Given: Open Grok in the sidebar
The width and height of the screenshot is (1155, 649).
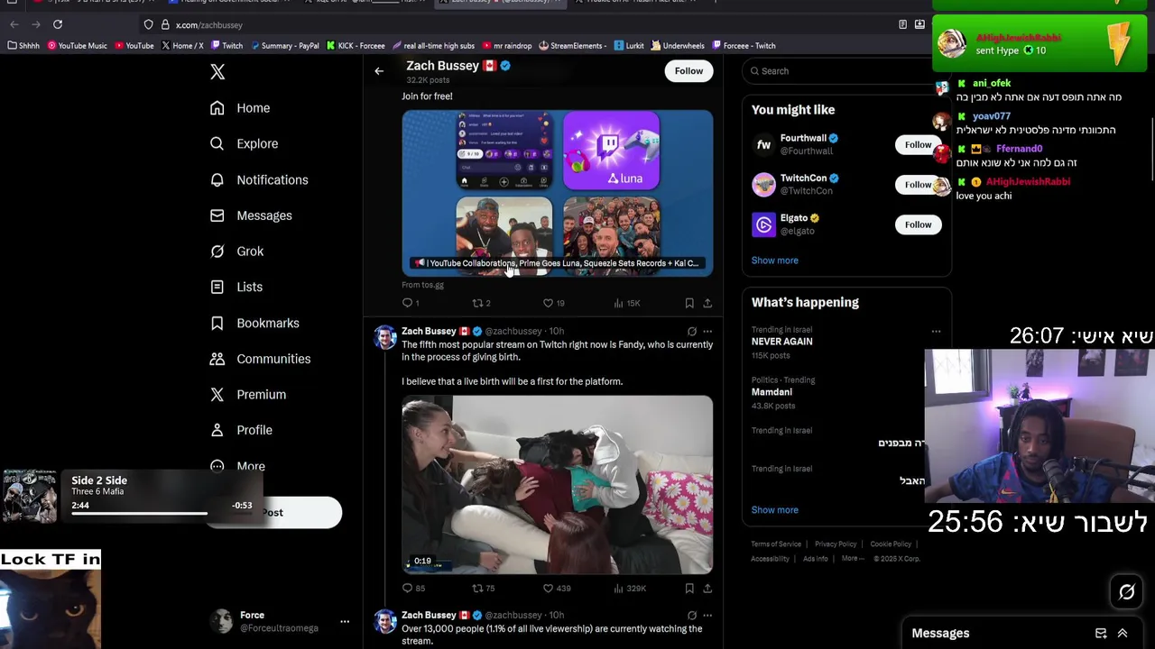Looking at the screenshot, I should [236, 251].
